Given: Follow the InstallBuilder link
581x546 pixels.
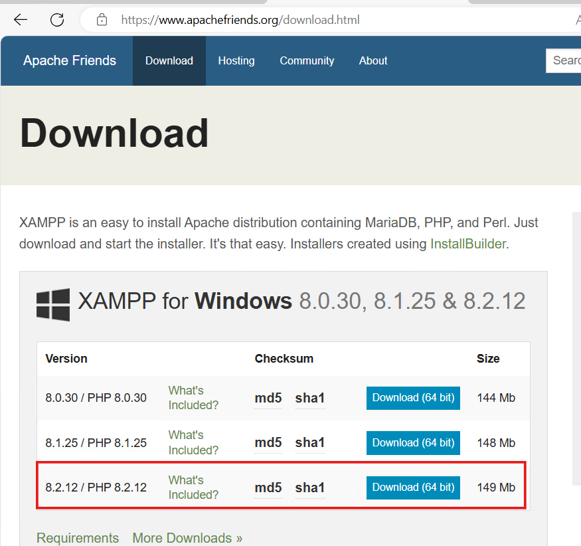Looking at the screenshot, I should (x=468, y=244).
